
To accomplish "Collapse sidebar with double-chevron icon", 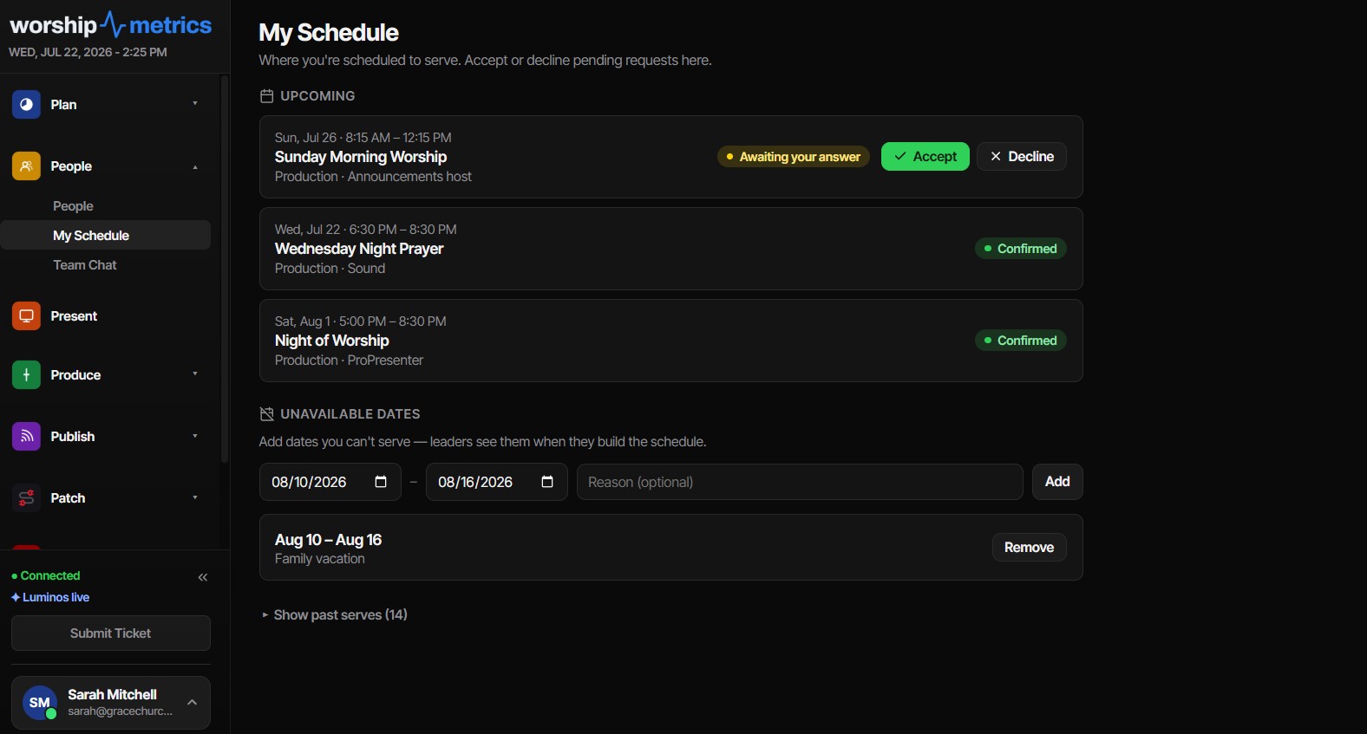I will click(x=203, y=577).
